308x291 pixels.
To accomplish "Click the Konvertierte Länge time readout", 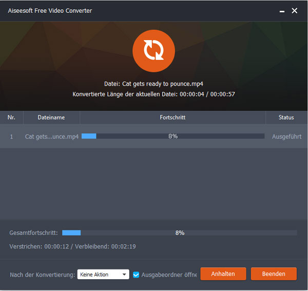I will [153, 94].
